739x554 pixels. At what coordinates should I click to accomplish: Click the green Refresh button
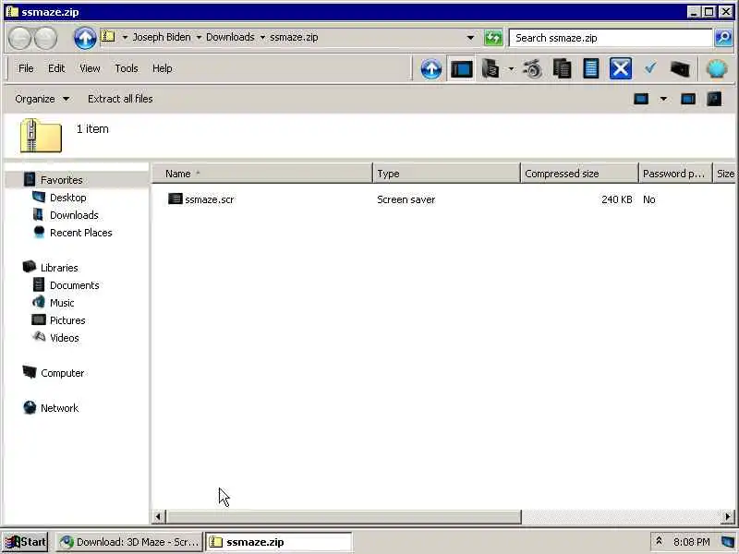click(493, 38)
